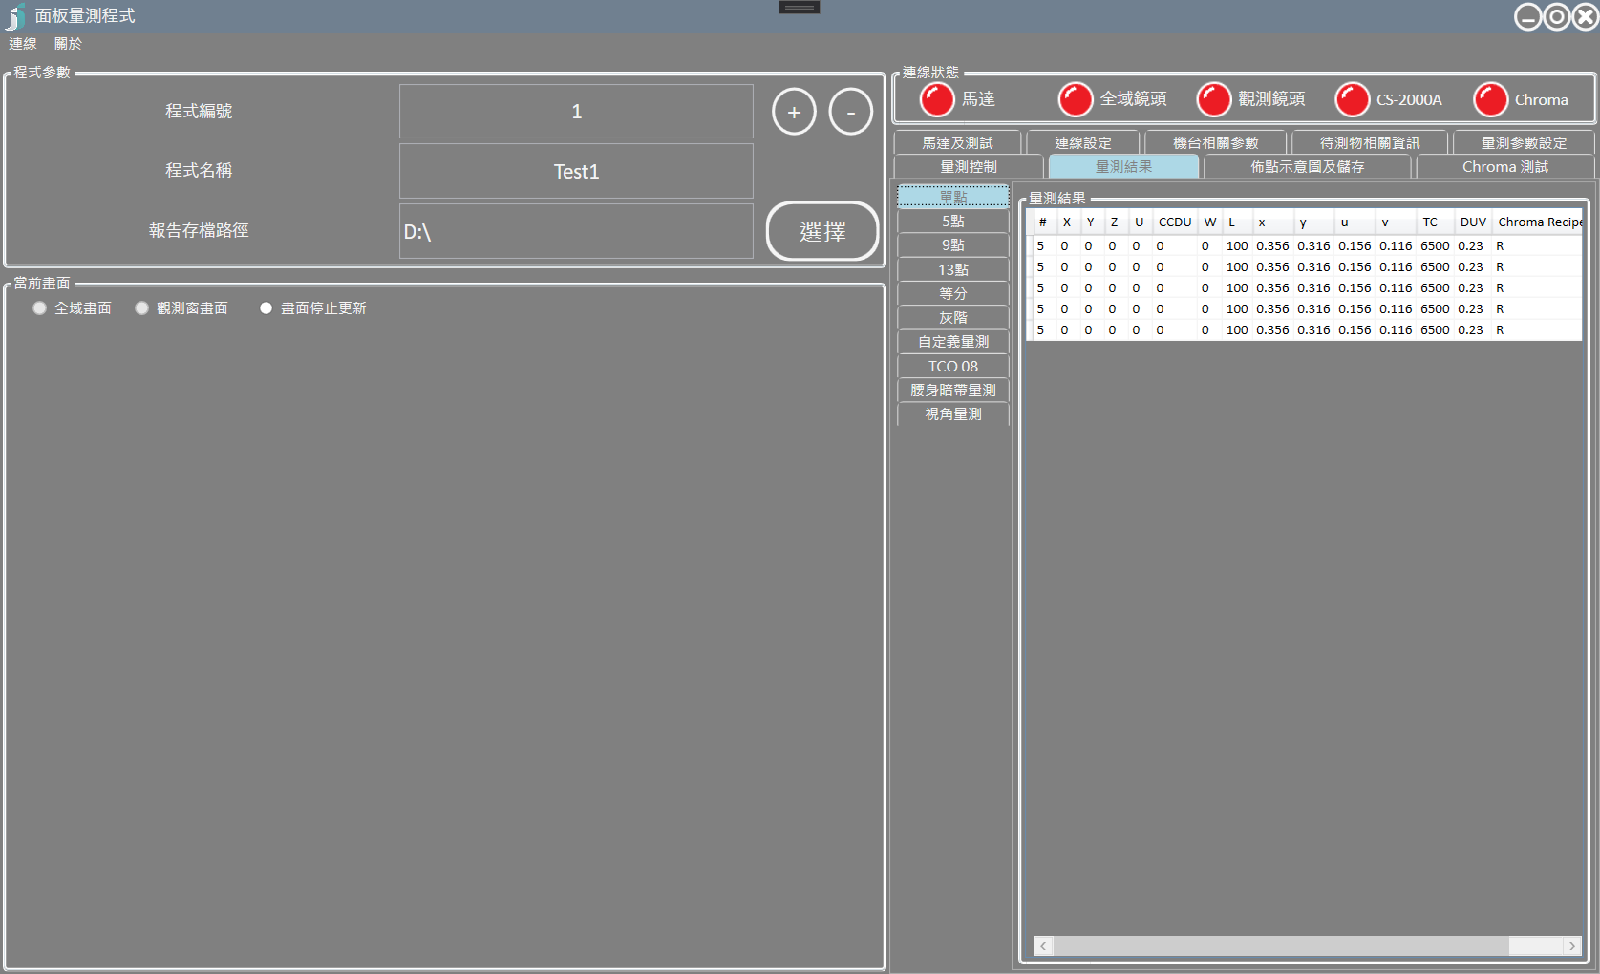Screen dimensions: 1600x974
Task: Click the 程式編號 input field
Action: [576, 112]
